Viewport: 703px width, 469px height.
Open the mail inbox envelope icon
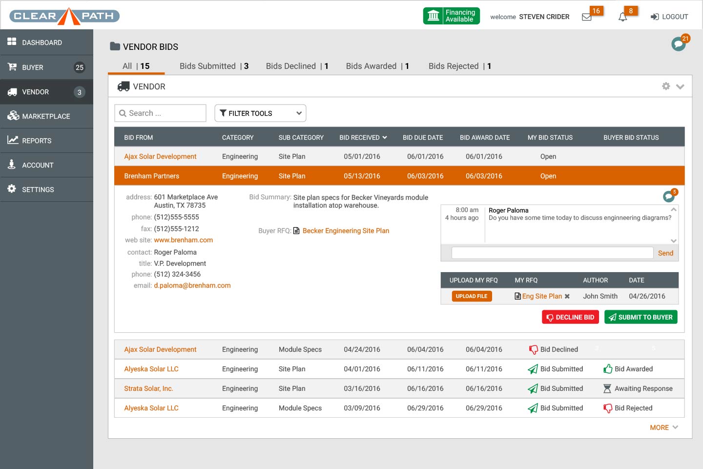587,17
